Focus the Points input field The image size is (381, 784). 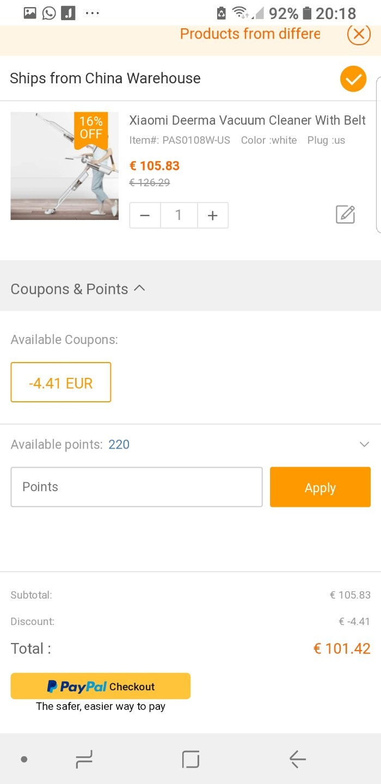pos(136,487)
